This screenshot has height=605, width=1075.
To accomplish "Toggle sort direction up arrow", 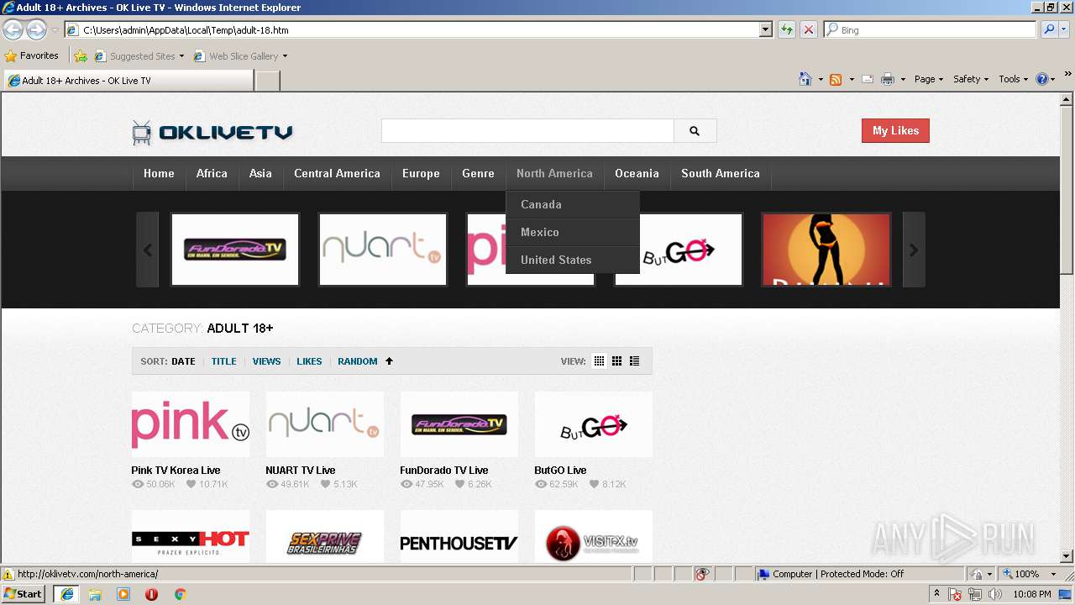I will tap(389, 361).
